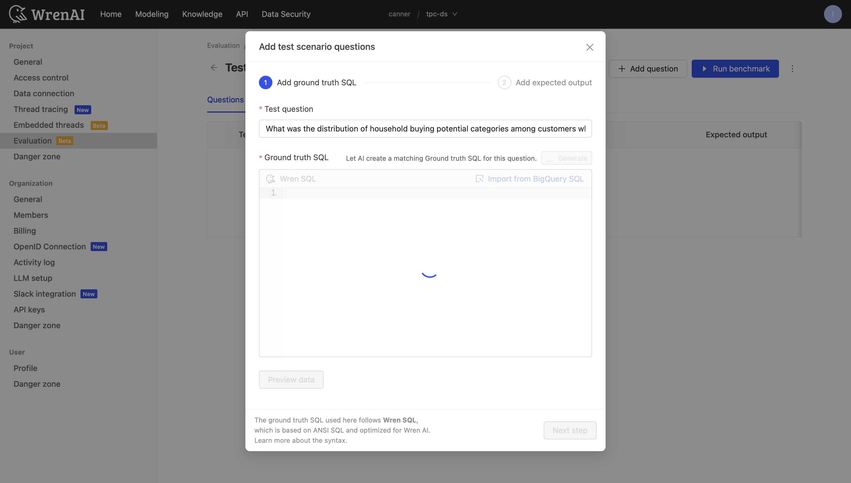Open the tpc-ds project dropdown
851x483 pixels.
point(442,14)
